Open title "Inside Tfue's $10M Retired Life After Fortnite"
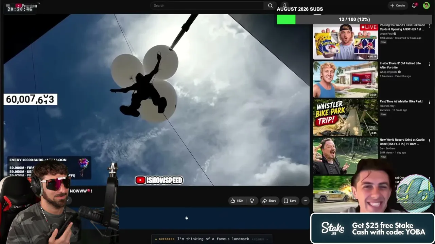The image size is (435, 244). tap(400, 65)
